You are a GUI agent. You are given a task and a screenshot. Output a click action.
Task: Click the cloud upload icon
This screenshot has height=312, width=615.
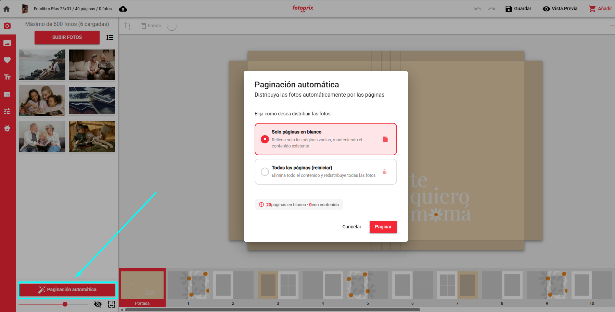123,9
